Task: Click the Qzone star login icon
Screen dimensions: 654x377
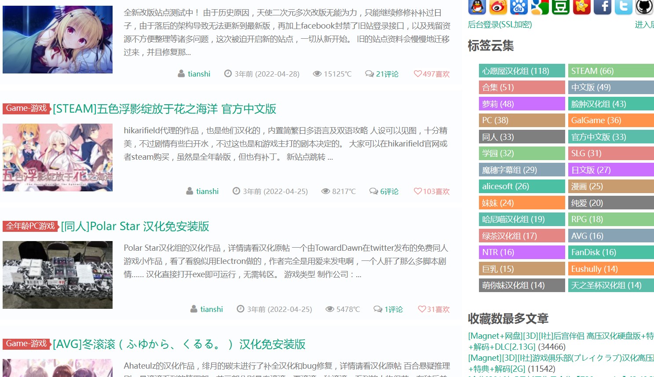Action: 581,7
